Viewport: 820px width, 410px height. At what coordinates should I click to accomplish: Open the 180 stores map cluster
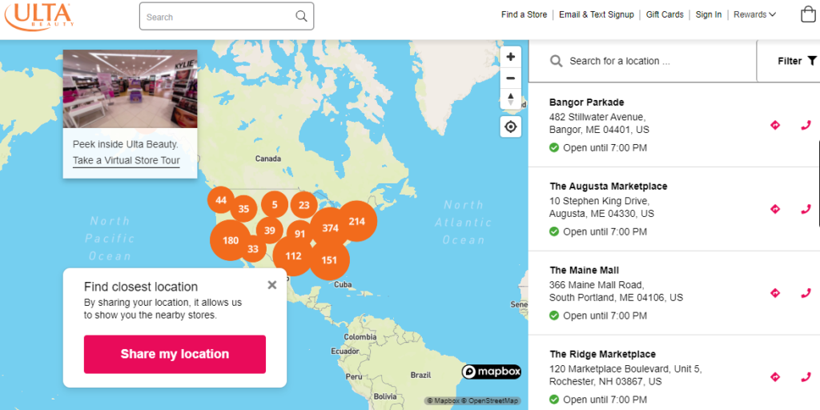(231, 240)
